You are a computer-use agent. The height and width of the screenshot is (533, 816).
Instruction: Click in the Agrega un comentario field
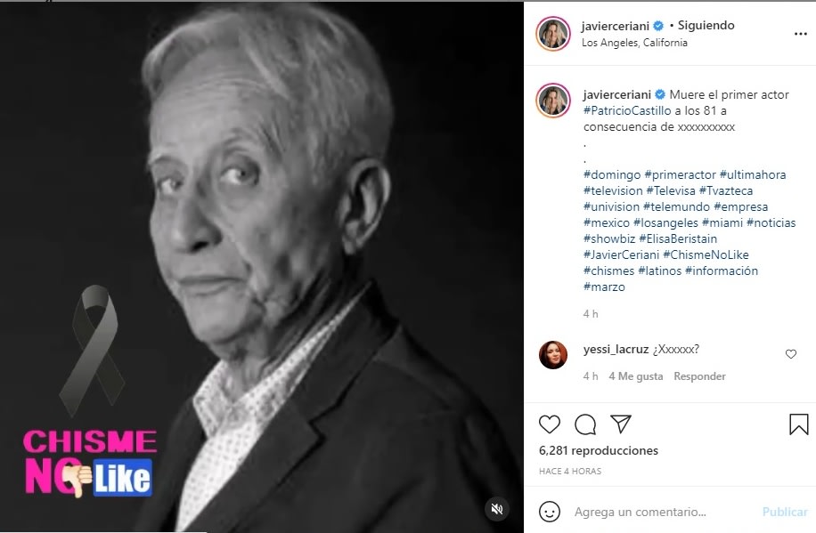[x=659, y=512]
